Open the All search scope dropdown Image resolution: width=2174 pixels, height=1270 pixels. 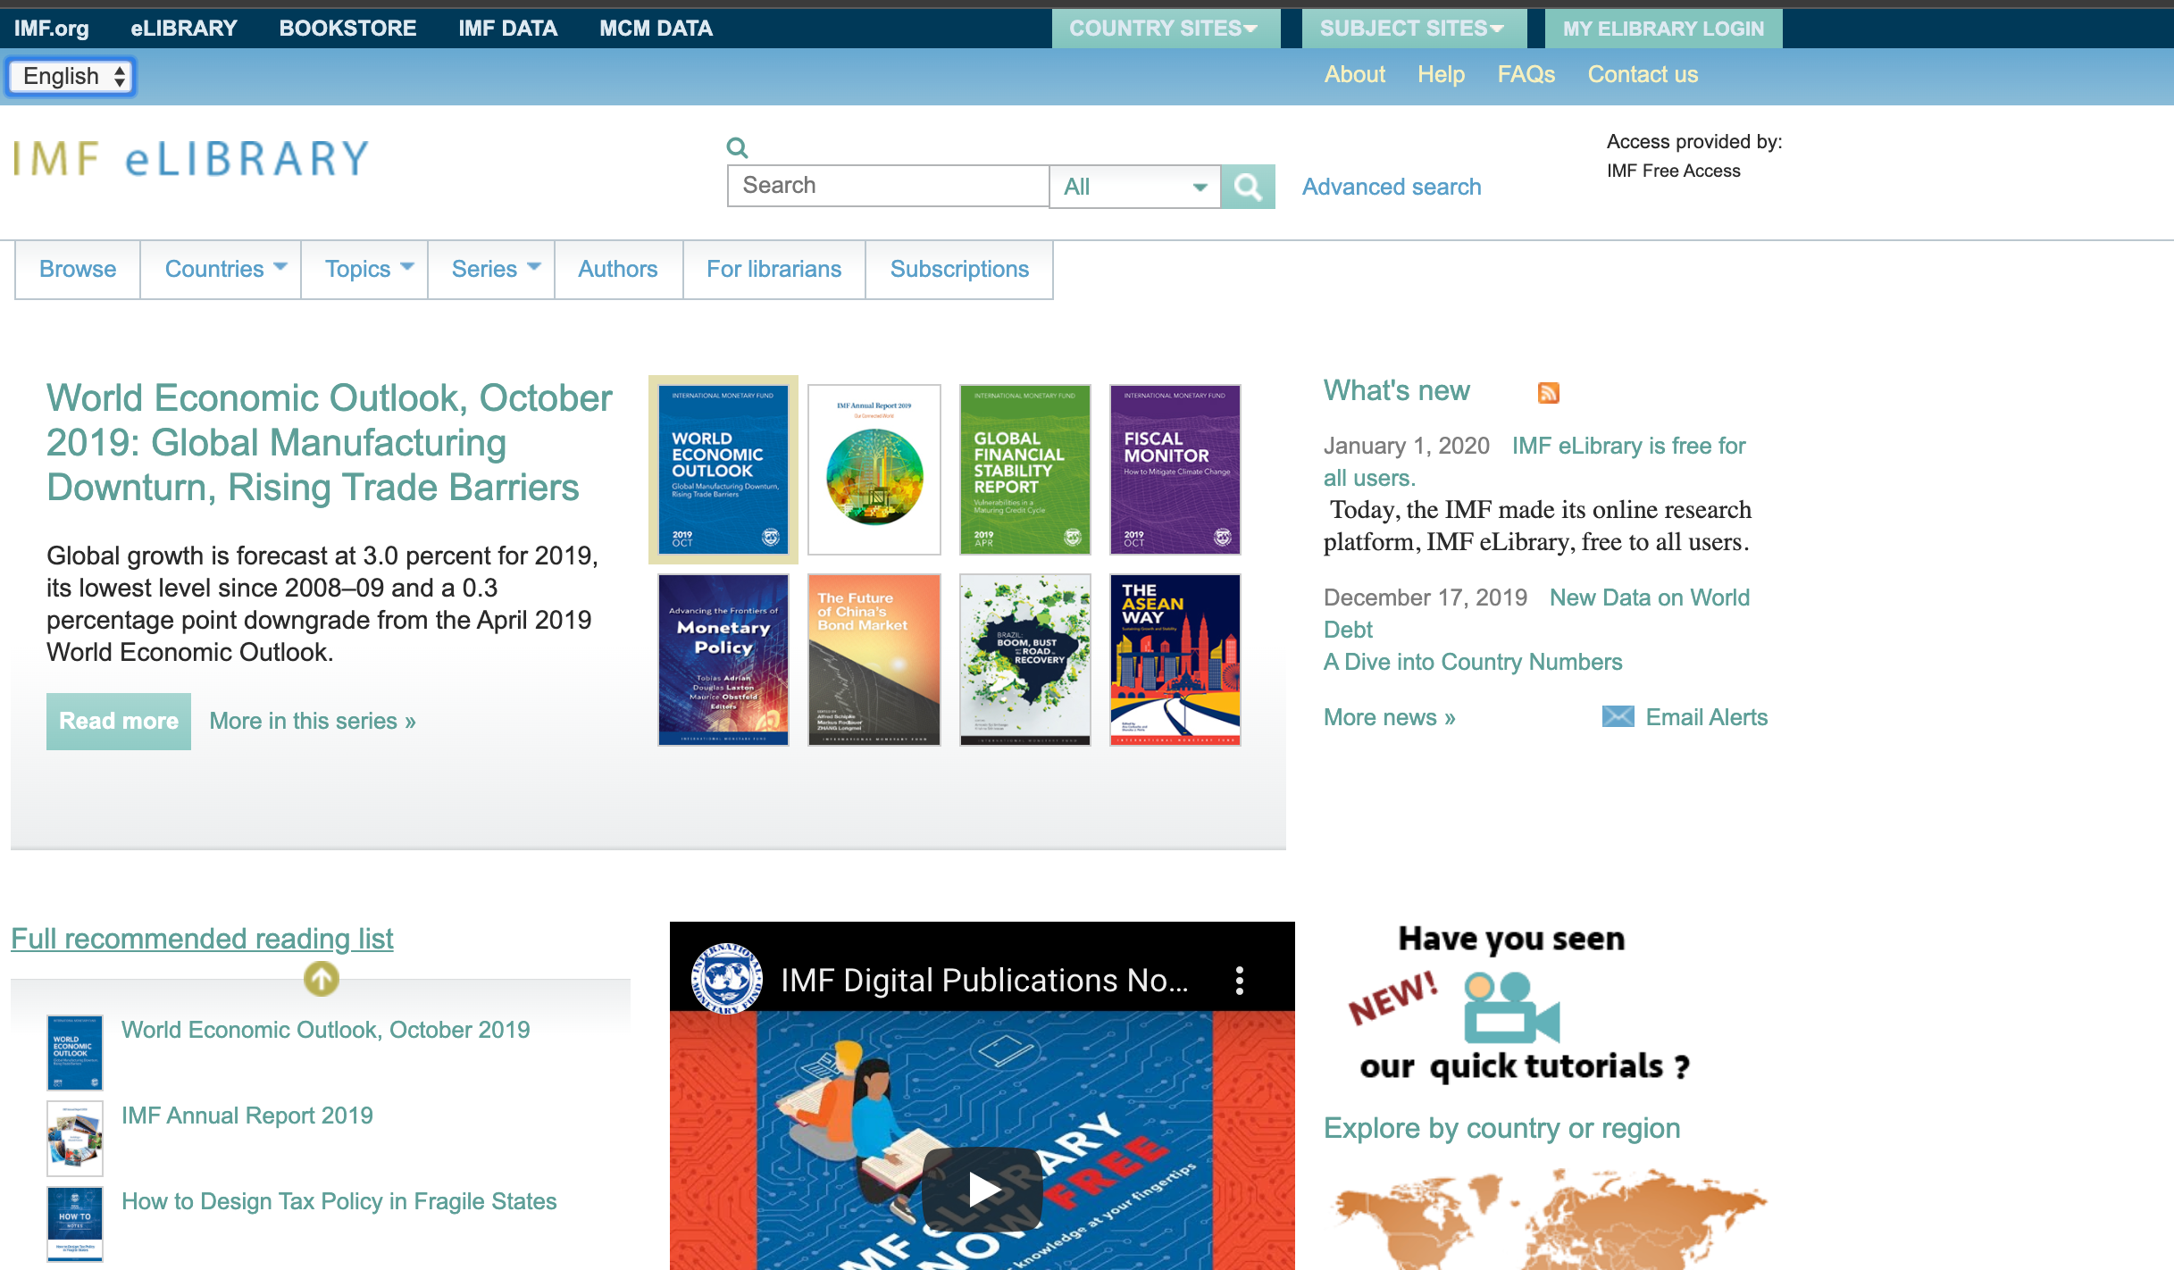[1134, 187]
